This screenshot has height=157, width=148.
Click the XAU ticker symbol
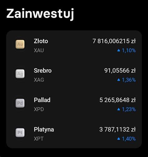click(39, 50)
